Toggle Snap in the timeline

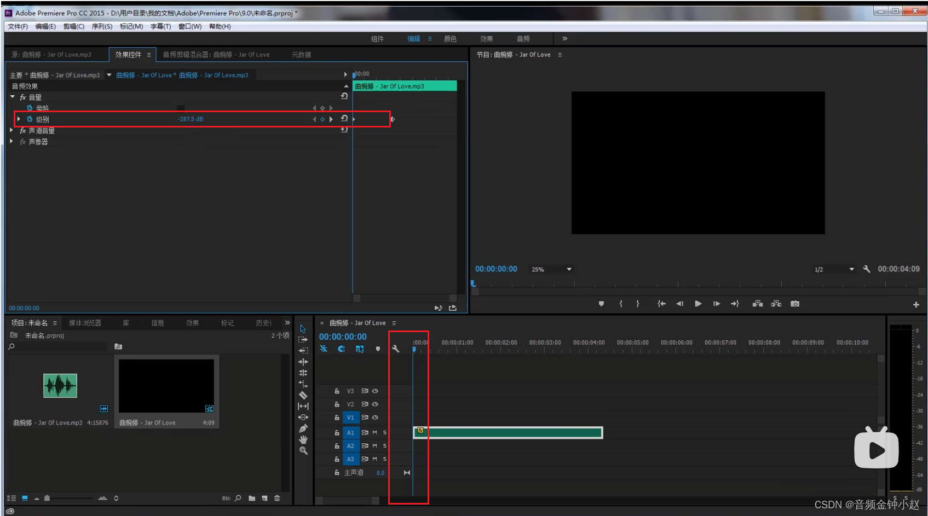[341, 349]
